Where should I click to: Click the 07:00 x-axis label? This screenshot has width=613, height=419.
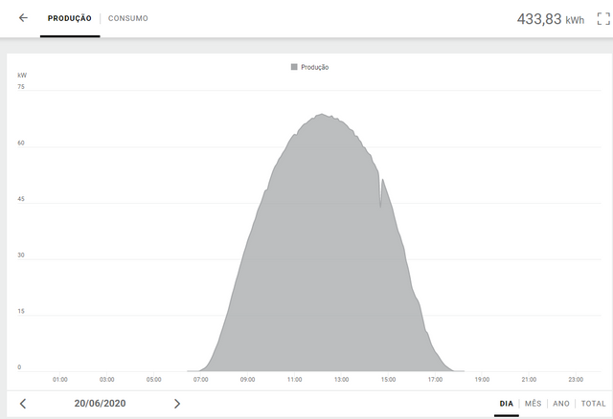[200, 379]
